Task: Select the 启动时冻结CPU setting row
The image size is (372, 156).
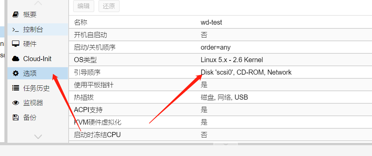Action: 220,135
